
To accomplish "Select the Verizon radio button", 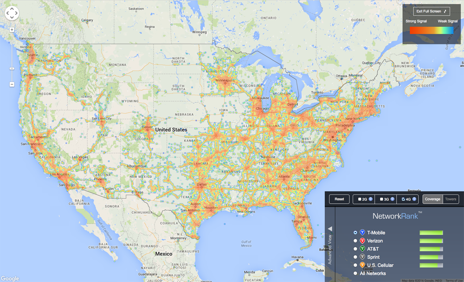I will point(355,241).
